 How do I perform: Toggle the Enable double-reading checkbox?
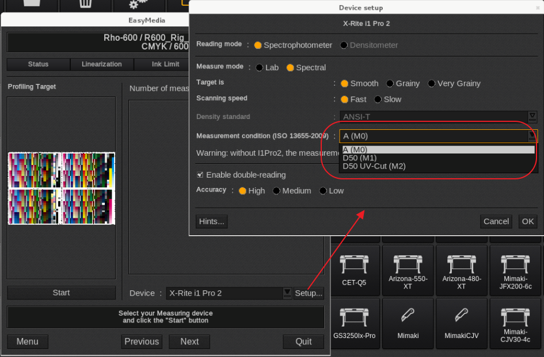200,175
